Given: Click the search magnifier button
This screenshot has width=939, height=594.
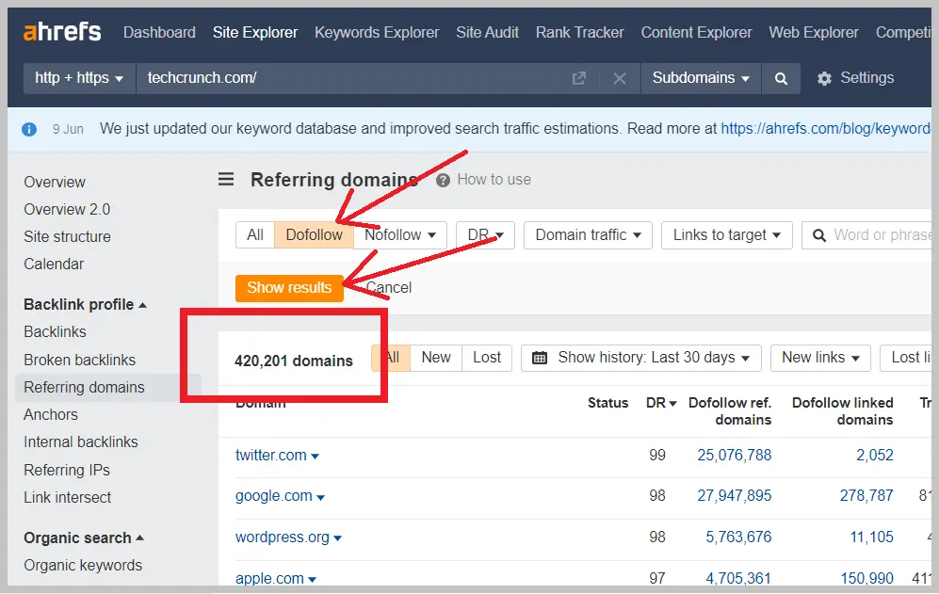Looking at the screenshot, I should [x=781, y=78].
